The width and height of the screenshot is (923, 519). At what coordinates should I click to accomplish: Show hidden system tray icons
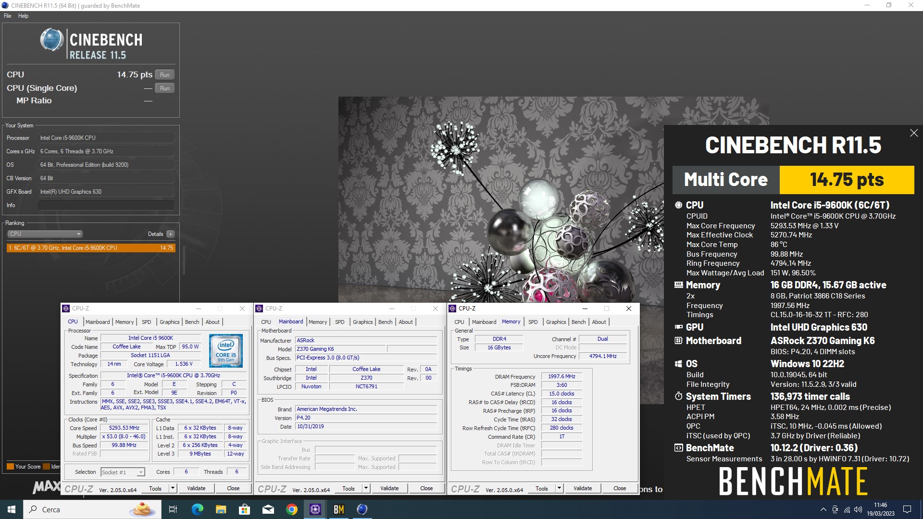coord(823,509)
